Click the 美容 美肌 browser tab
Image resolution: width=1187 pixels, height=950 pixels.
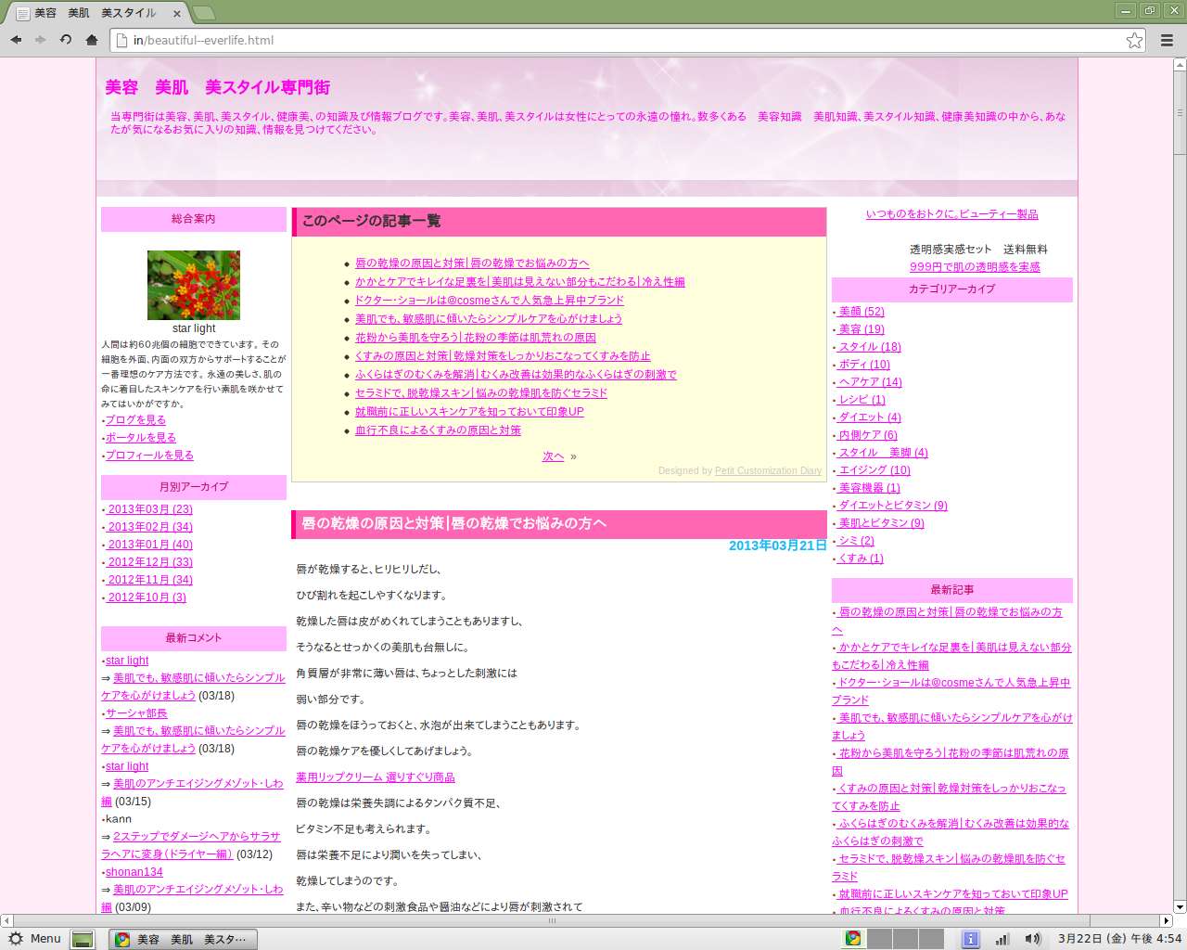(x=96, y=14)
